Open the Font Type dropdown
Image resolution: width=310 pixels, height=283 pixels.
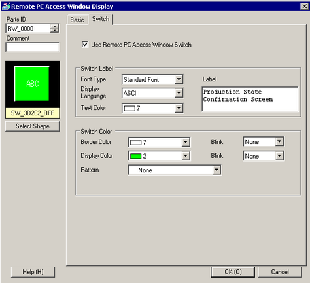click(x=179, y=79)
